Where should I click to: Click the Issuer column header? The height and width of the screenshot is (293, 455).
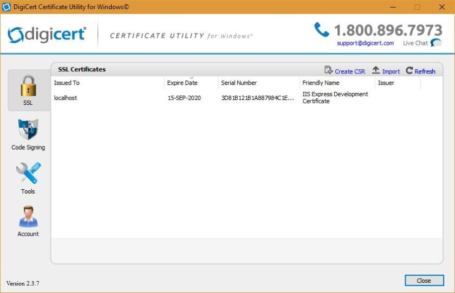click(x=386, y=83)
